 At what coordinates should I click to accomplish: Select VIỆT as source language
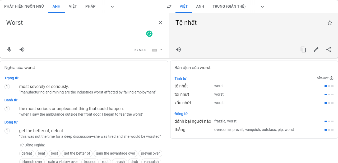pyautogui.click(x=73, y=7)
